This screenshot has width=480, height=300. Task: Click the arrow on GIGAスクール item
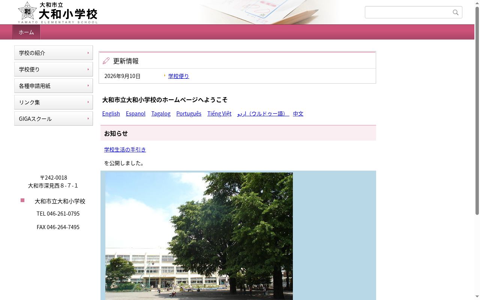[x=88, y=119]
